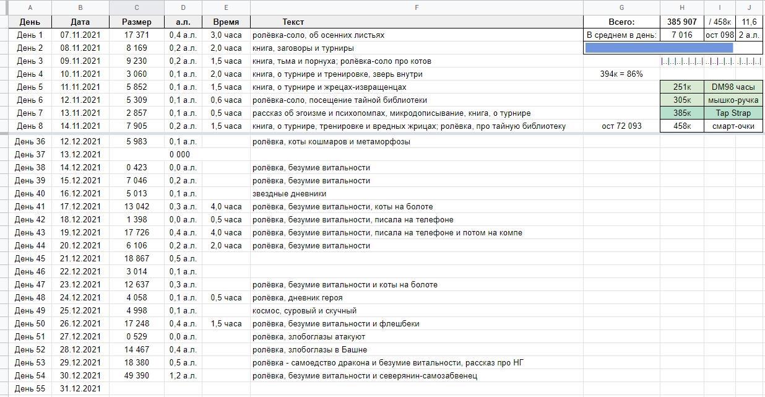The width and height of the screenshot is (765, 397).
Task: Select the column F header
Action: tap(417, 7)
